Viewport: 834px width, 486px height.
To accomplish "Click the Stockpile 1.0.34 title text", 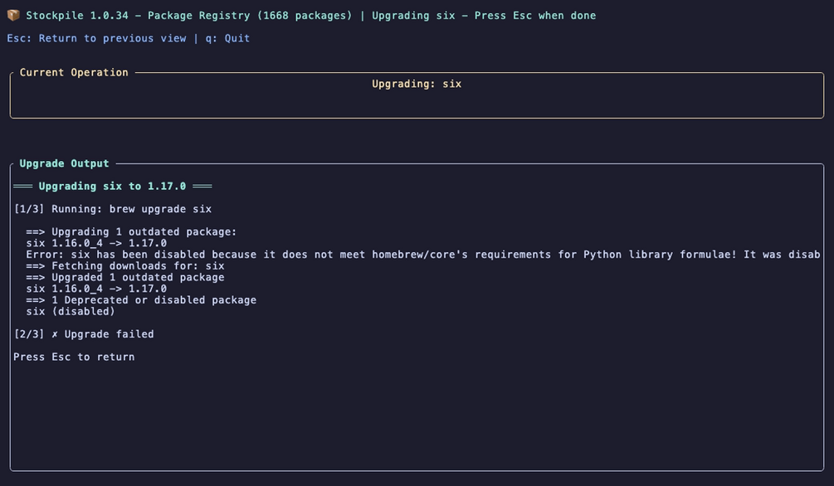I will (x=77, y=16).
